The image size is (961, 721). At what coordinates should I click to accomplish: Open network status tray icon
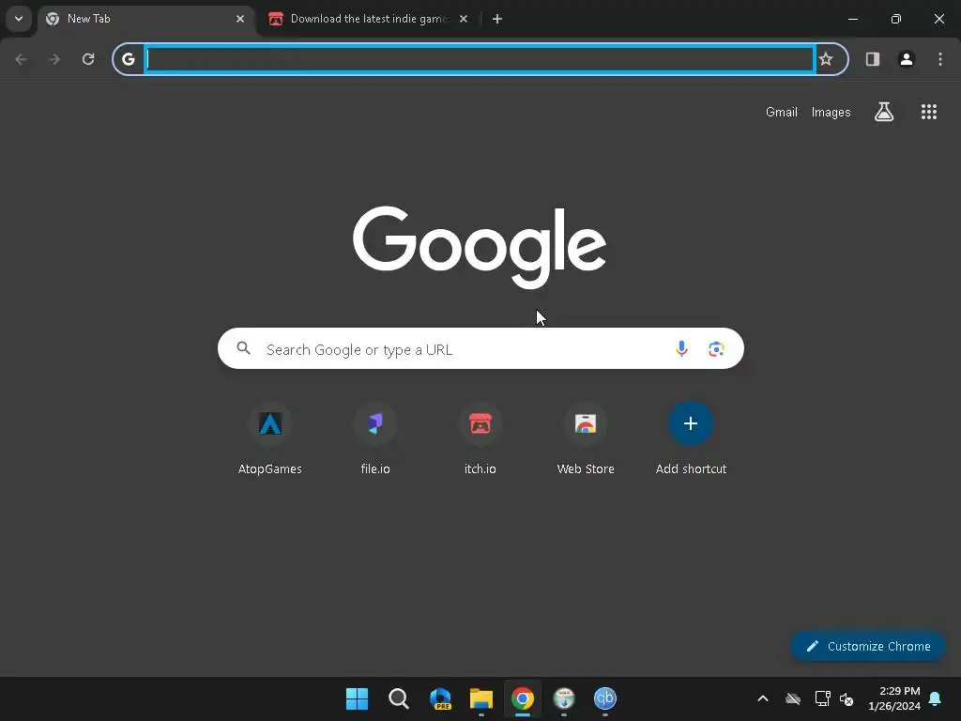tap(822, 698)
